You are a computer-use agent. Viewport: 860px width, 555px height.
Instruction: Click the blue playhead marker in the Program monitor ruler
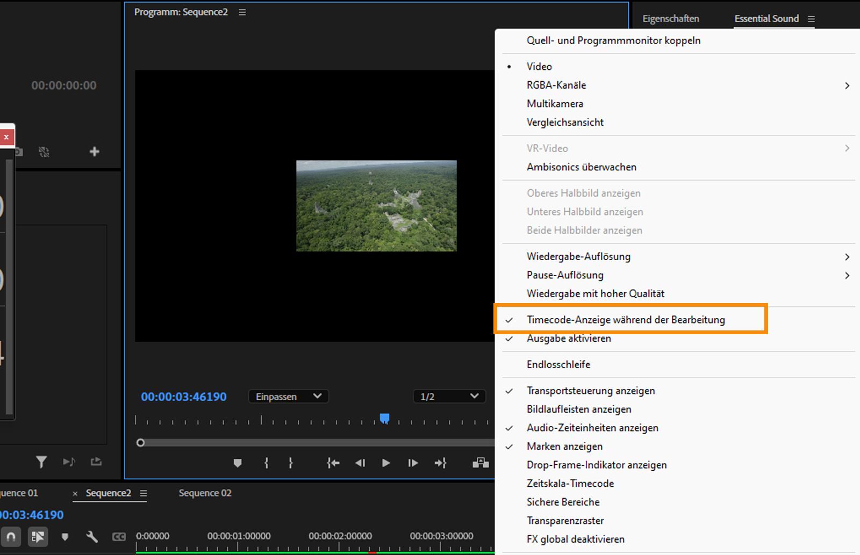(385, 419)
